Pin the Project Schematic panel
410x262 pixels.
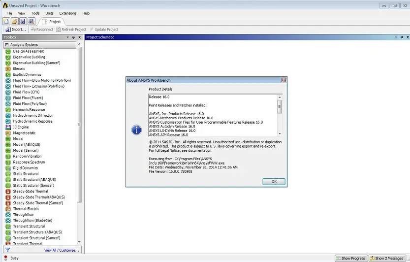pos(402,37)
